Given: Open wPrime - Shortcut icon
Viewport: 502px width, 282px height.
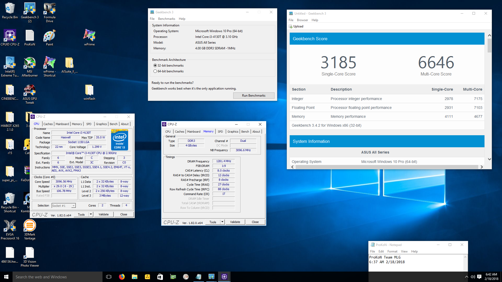Looking at the screenshot, I should [49, 67].
